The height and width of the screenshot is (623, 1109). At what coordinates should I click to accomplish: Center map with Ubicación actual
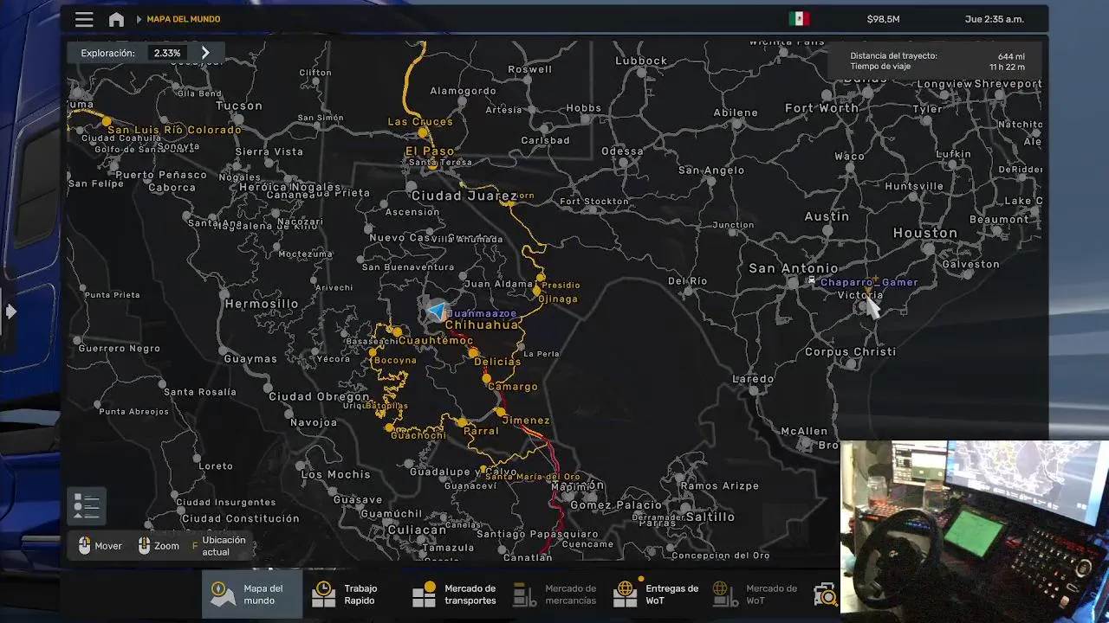224,546
